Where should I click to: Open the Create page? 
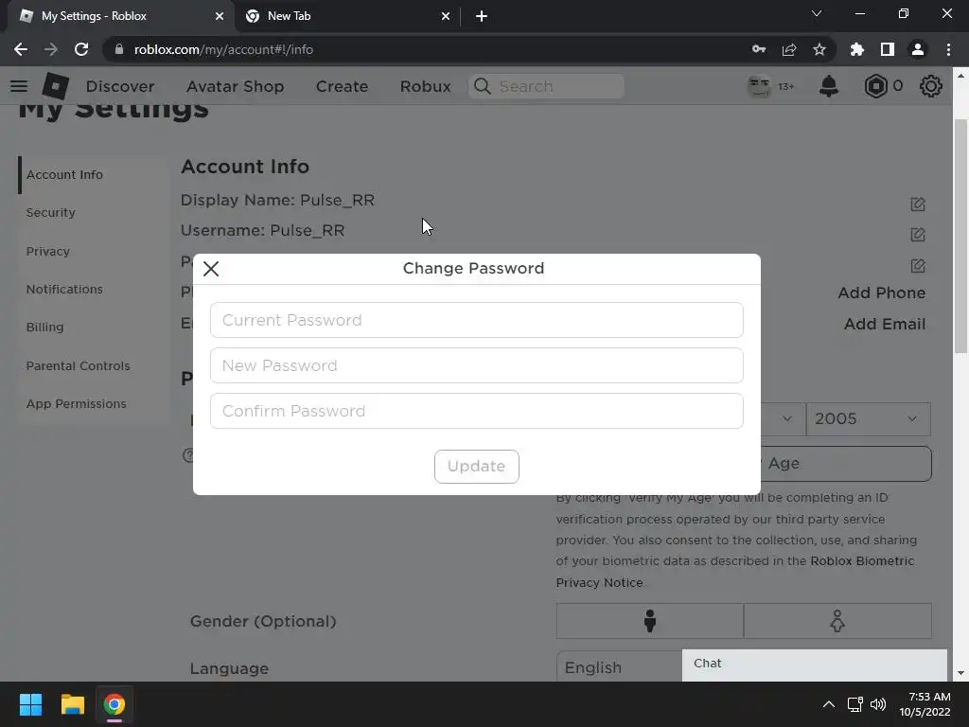point(342,86)
